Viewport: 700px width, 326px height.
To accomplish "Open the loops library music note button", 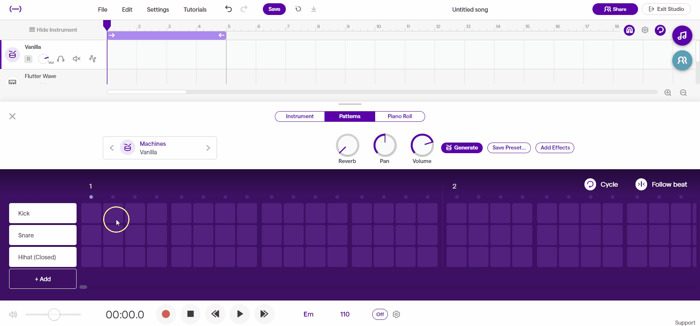I will coord(682,35).
